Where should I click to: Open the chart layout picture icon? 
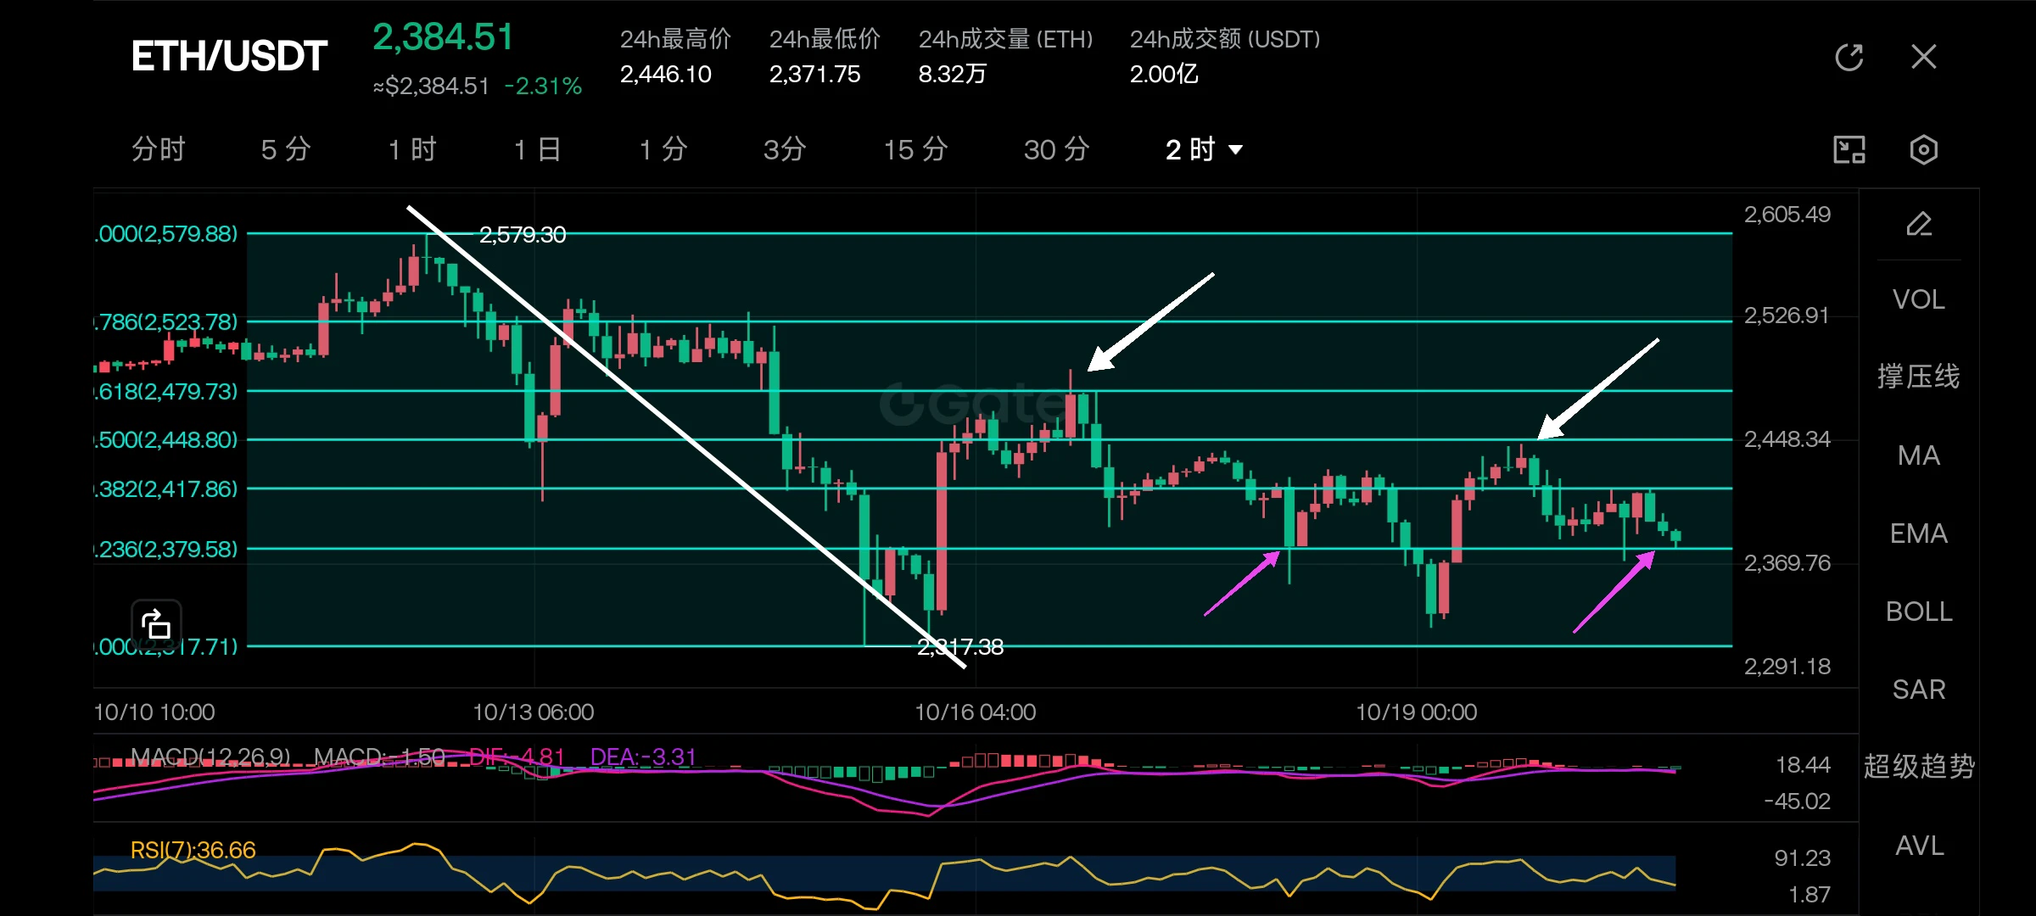(x=1849, y=149)
